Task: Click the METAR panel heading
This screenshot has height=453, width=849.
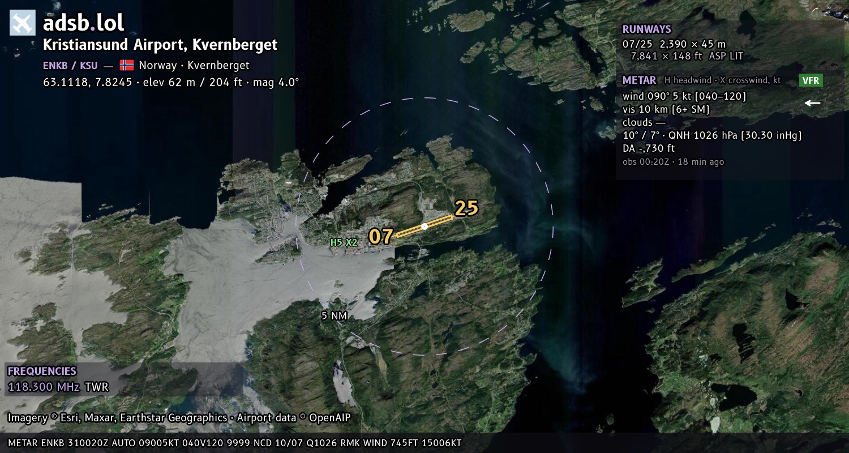Action: coord(640,80)
